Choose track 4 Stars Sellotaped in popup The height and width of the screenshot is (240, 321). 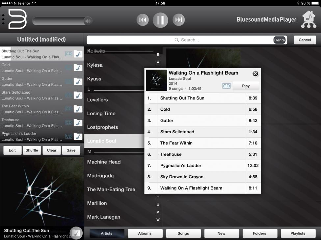point(202,132)
